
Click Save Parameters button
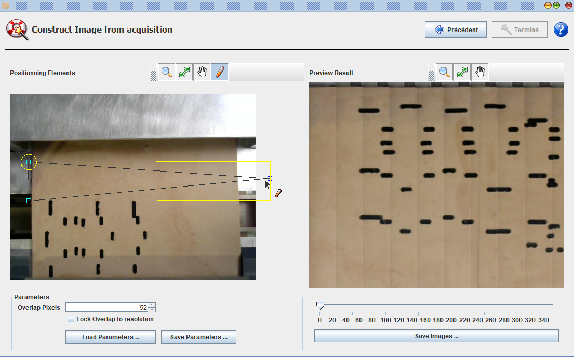click(198, 337)
